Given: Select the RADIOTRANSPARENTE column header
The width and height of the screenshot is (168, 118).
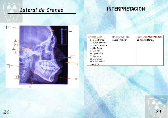Looking at the screenshot, I should pos(150,37).
